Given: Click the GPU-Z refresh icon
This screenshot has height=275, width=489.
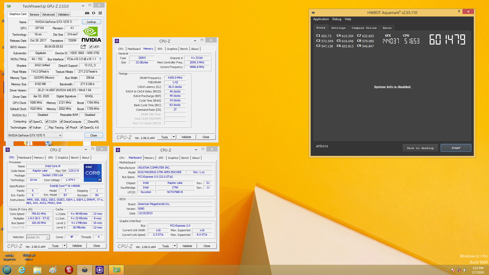Looking at the screenshot, I should coord(93,13).
